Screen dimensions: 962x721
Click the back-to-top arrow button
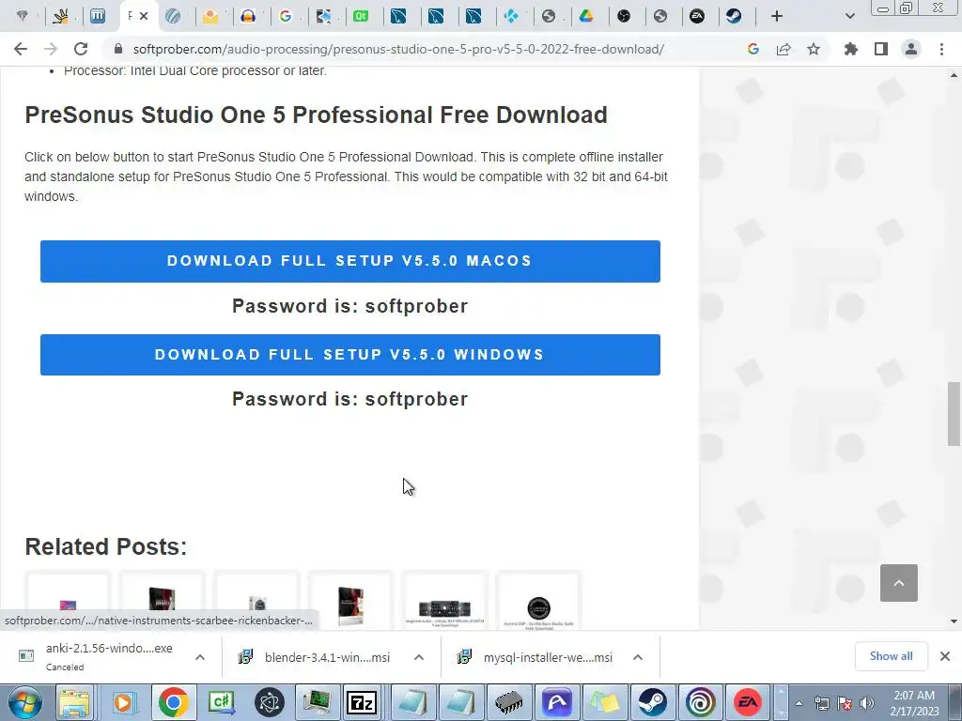point(899,583)
